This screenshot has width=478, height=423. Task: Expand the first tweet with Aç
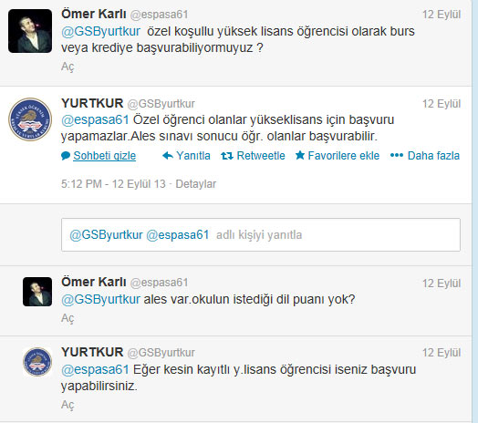tap(68, 67)
